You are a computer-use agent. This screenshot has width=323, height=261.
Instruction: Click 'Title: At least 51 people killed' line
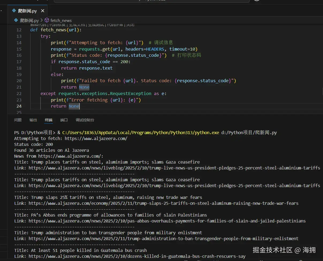coord(81,250)
